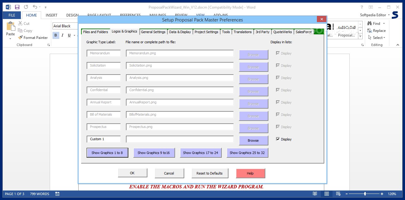The image size is (405, 200).
Task: Switch to Read Mode view in status bar
Action: pyautogui.click(x=315, y=194)
